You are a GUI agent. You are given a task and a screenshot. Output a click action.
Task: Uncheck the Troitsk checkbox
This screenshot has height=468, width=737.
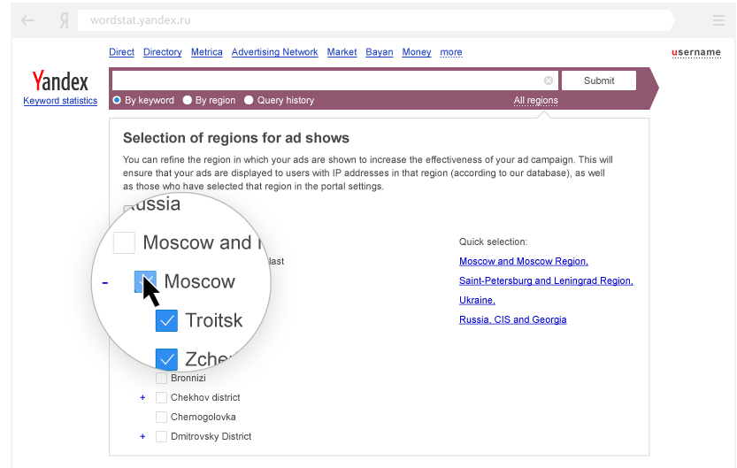click(x=166, y=320)
